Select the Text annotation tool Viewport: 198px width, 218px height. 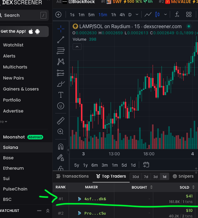(61, 95)
